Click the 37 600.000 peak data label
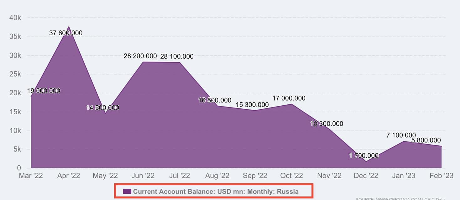Screen dimensions: 460x200 pyautogui.click(x=66, y=33)
